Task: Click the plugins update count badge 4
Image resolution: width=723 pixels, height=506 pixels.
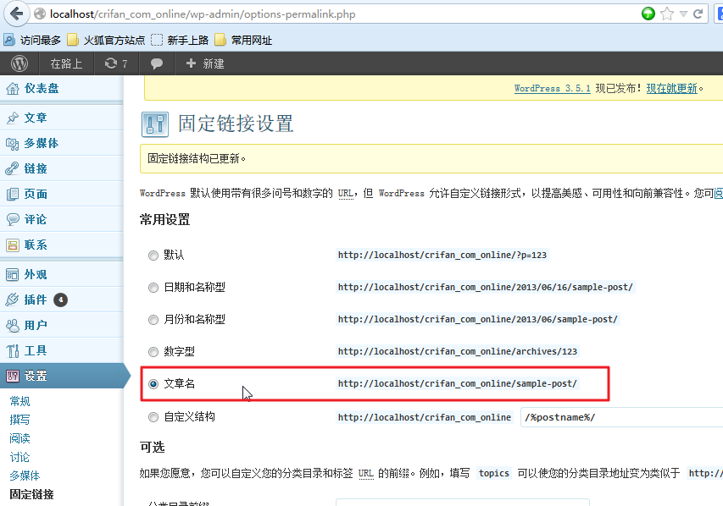Action: pyautogui.click(x=60, y=300)
